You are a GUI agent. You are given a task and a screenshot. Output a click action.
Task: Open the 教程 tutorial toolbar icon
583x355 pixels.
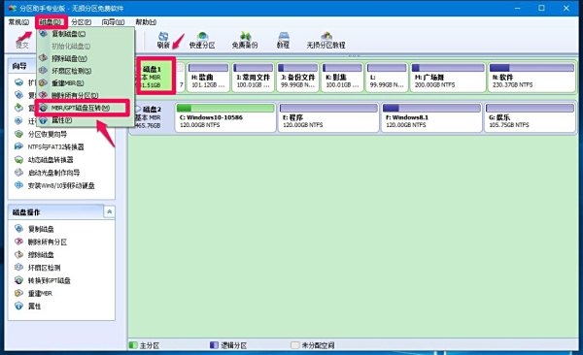[283, 40]
